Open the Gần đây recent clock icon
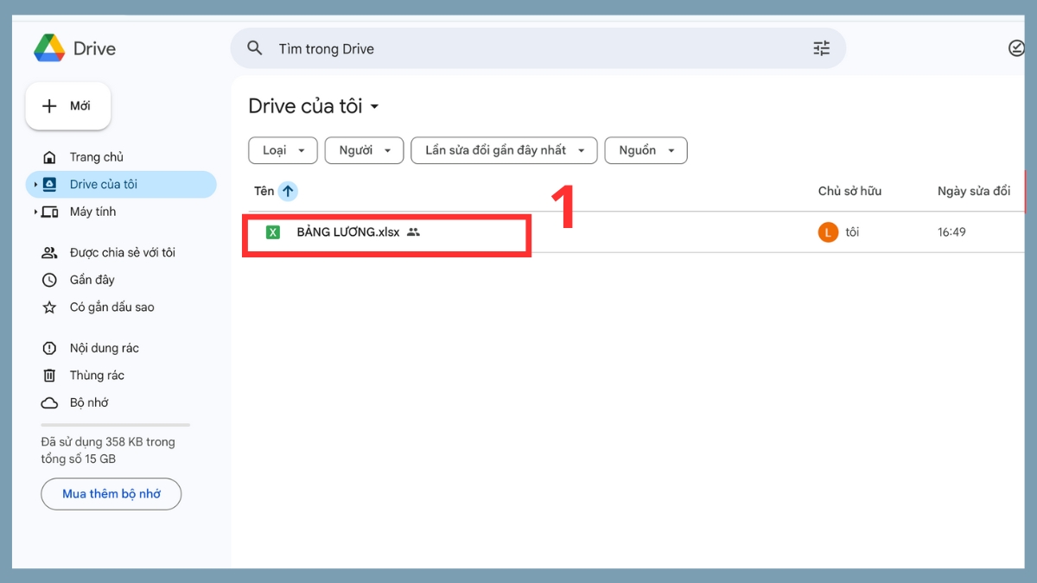The width and height of the screenshot is (1037, 583). 51,279
